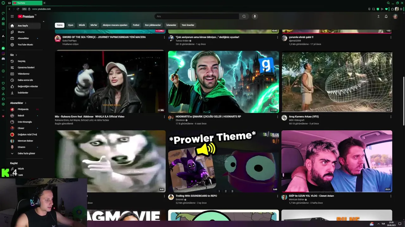Screen dimensions: 405x227
Task: Open options for EKİP ile UZUN YOL VLOG
Action: coord(391,196)
